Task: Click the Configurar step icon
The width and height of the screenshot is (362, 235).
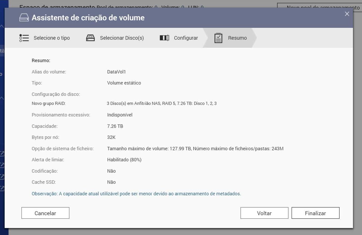Action: pyautogui.click(x=164, y=38)
